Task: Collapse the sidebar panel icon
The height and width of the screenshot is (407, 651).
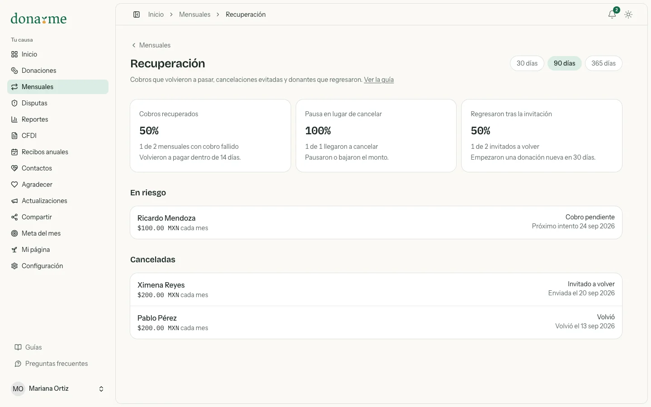Action: coord(137,14)
